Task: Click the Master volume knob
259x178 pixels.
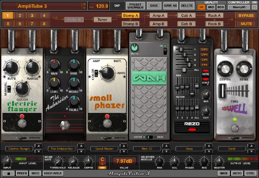Action: 219,161
